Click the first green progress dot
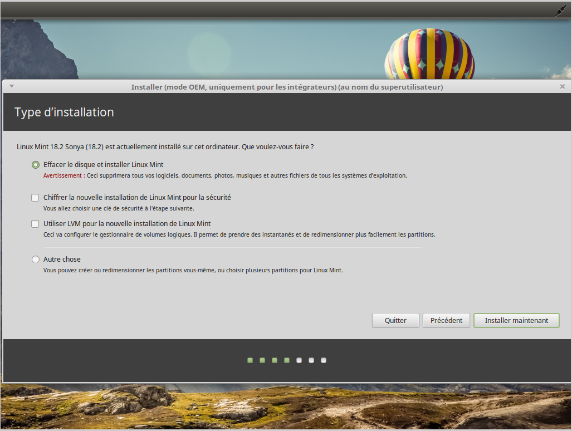 [250, 360]
